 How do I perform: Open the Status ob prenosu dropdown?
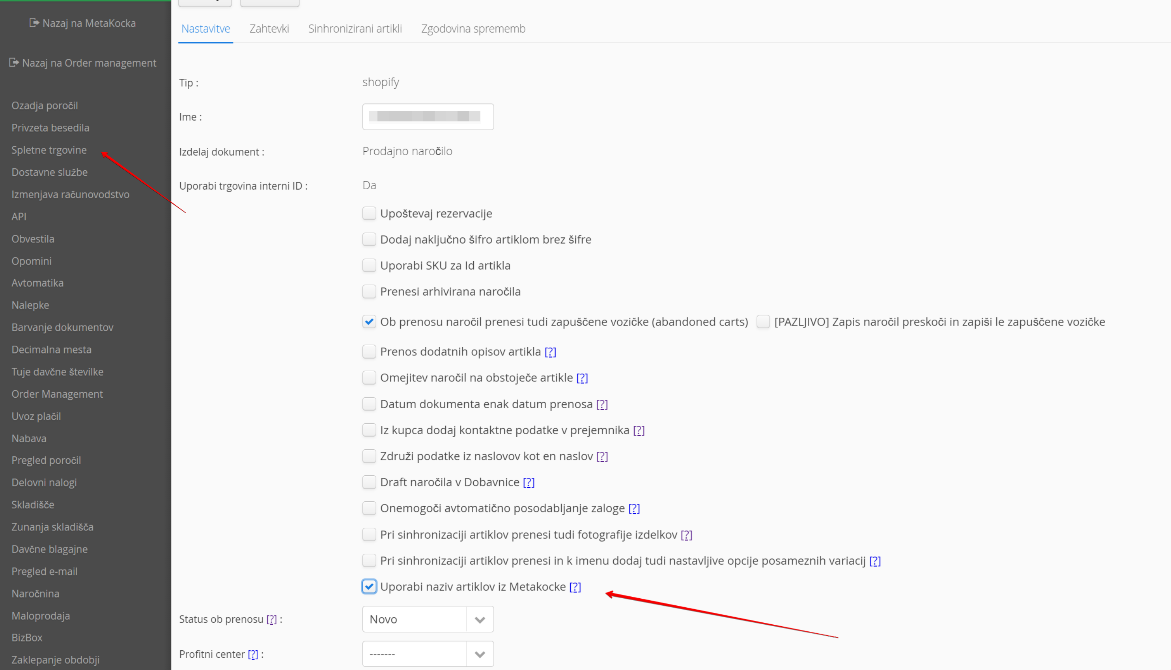pyautogui.click(x=428, y=620)
